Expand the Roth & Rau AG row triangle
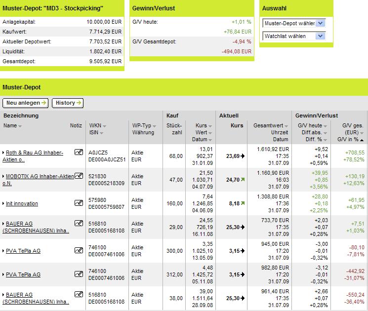This screenshot has width=368, height=311. 3,153
